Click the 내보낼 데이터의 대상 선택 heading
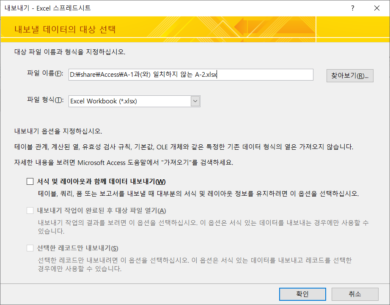Screen dimensions: 390x305 65,29
